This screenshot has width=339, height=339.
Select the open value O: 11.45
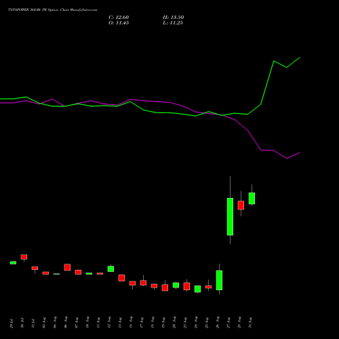pos(119,23)
